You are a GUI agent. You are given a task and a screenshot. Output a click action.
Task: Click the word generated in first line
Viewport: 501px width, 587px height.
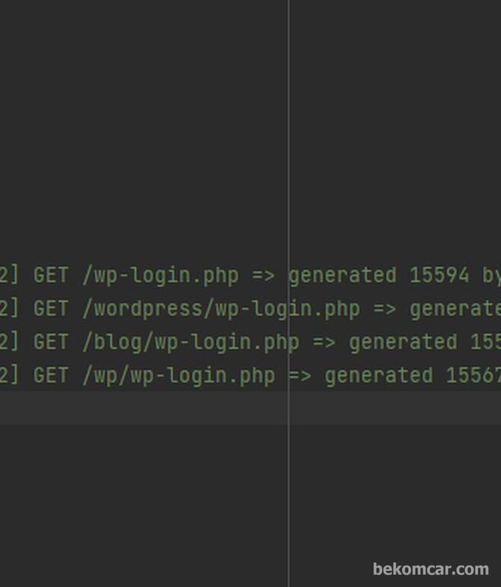tap(342, 276)
